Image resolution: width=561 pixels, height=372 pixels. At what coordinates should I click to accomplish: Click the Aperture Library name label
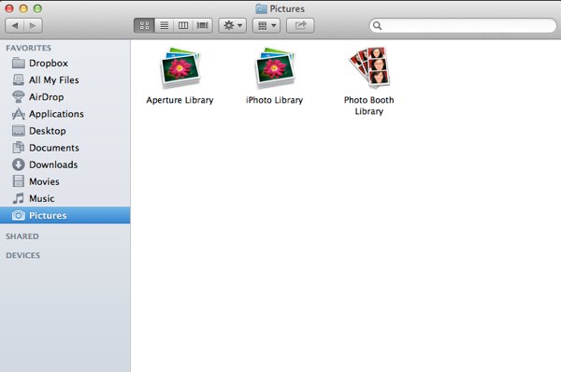point(180,100)
